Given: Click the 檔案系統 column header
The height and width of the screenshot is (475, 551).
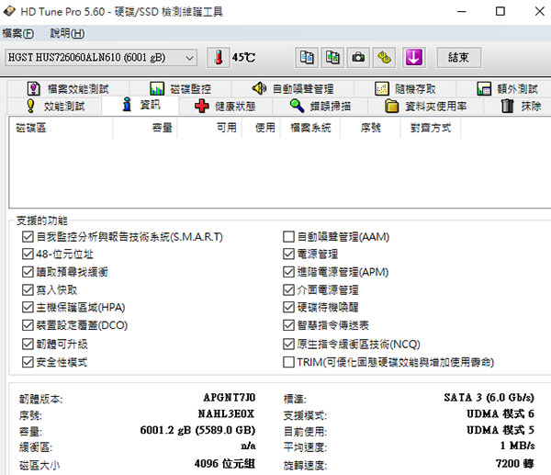Looking at the screenshot, I should (310, 129).
